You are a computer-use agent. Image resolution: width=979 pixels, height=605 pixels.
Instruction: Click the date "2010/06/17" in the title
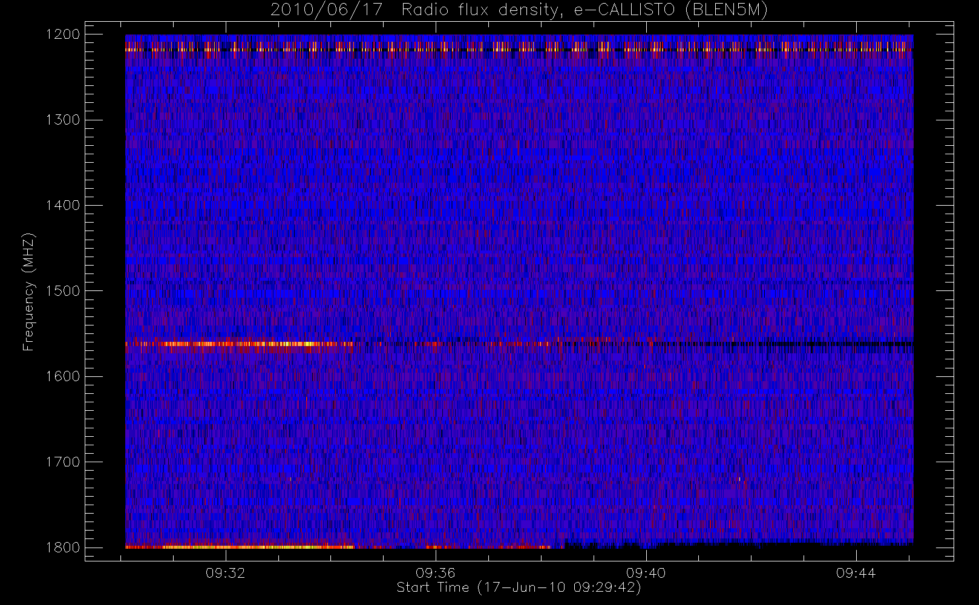pyautogui.click(x=327, y=10)
